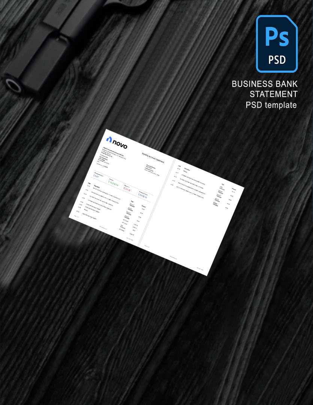Click the Monthly Account Statement heading

click(153, 157)
